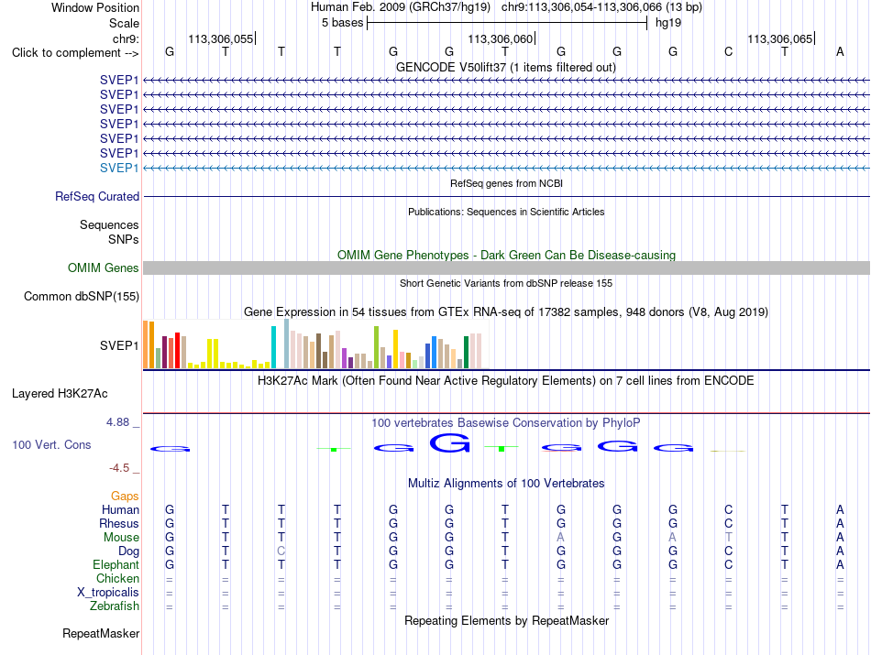The height and width of the screenshot is (655, 871).
Task: Click the Zebrafish alignment row label
Action: point(115,606)
